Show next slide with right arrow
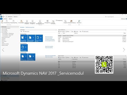This screenshot has height=95, width=127. (124, 50)
